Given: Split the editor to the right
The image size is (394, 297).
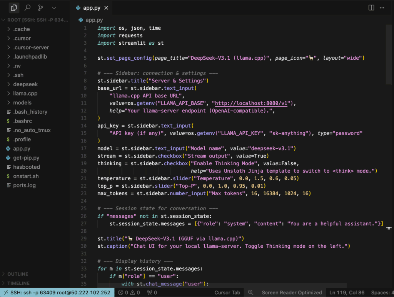Looking at the screenshot, I should [371, 8].
